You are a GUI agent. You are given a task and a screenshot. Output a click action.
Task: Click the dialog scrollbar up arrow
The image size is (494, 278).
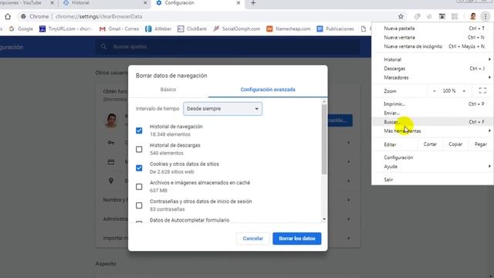324,102
